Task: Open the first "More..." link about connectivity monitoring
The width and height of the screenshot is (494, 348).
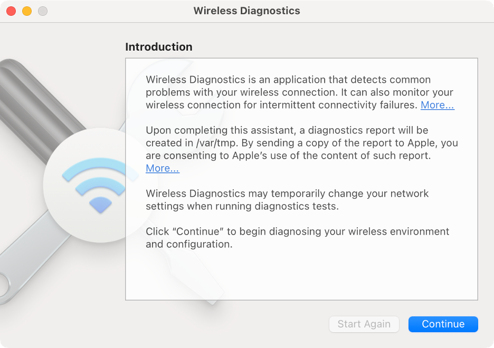Action: click(437, 105)
